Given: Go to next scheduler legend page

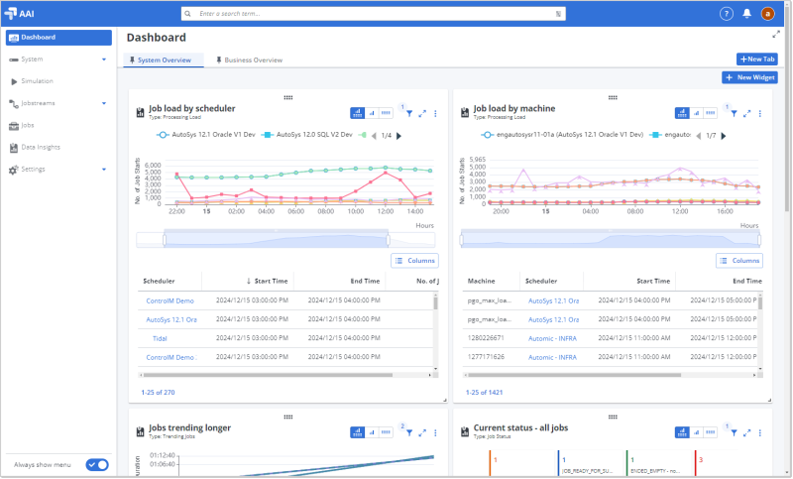Looking at the screenshot, I should [399, 136].
